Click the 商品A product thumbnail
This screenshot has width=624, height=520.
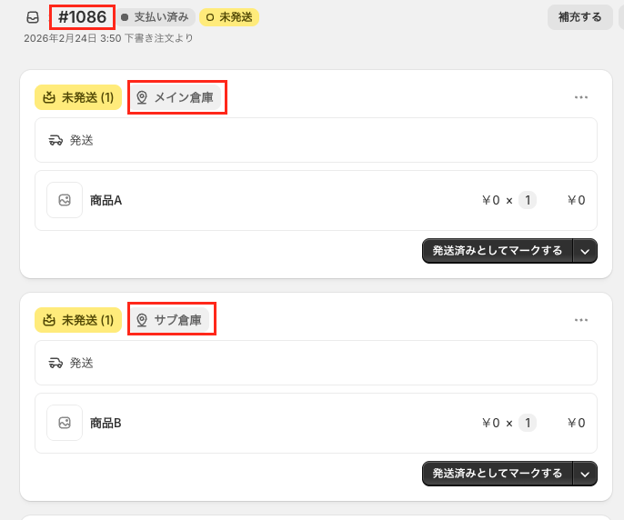[65, 200]
